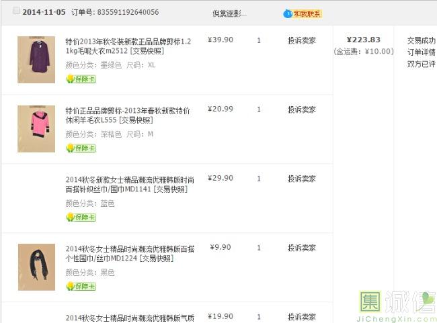
Task: Open the purple coat product thumbnail
Action: coord(36,60)
